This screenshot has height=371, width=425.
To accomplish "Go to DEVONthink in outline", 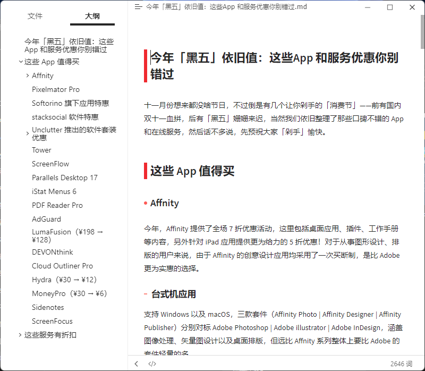I will (x=52, y=252).
